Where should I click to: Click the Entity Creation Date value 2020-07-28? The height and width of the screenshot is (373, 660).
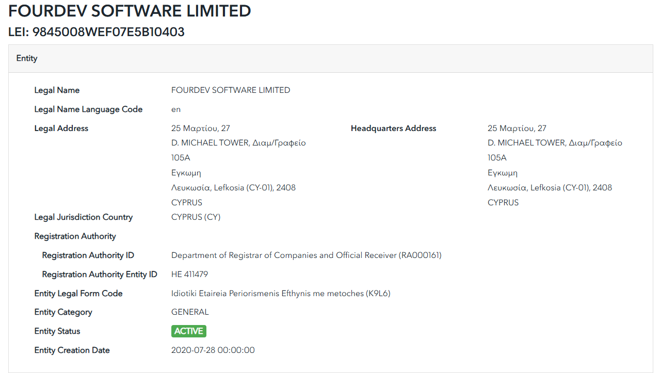213,350
